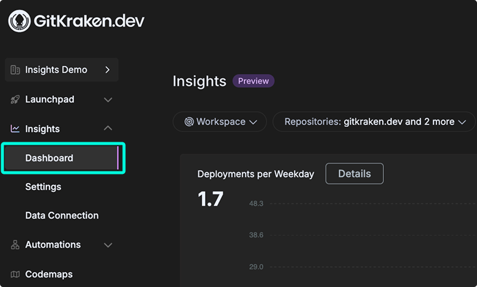Expand the Automations section chevron

click(x=108, y=245)
